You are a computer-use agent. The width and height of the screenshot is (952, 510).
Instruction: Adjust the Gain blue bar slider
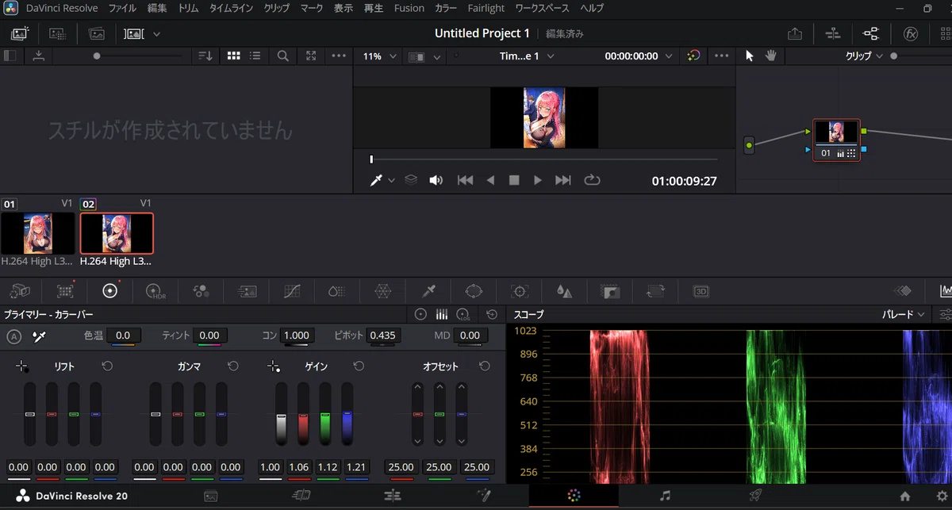point(347,414)
